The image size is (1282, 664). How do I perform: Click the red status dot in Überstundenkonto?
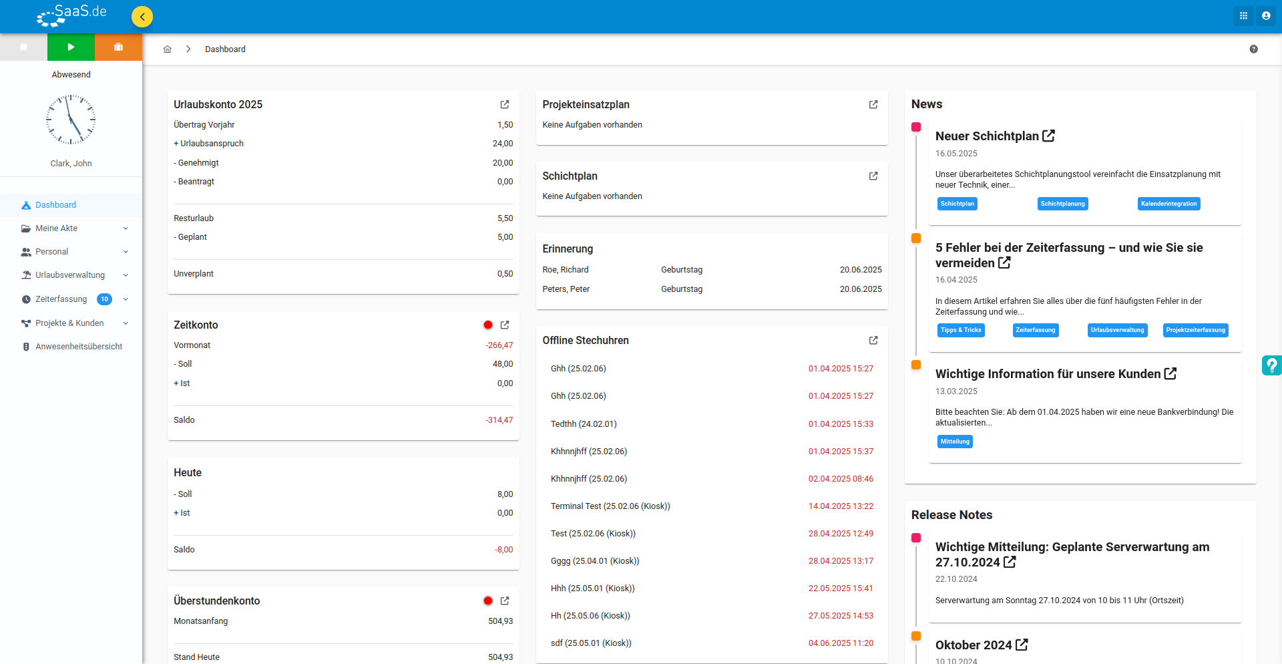[488, 601]
